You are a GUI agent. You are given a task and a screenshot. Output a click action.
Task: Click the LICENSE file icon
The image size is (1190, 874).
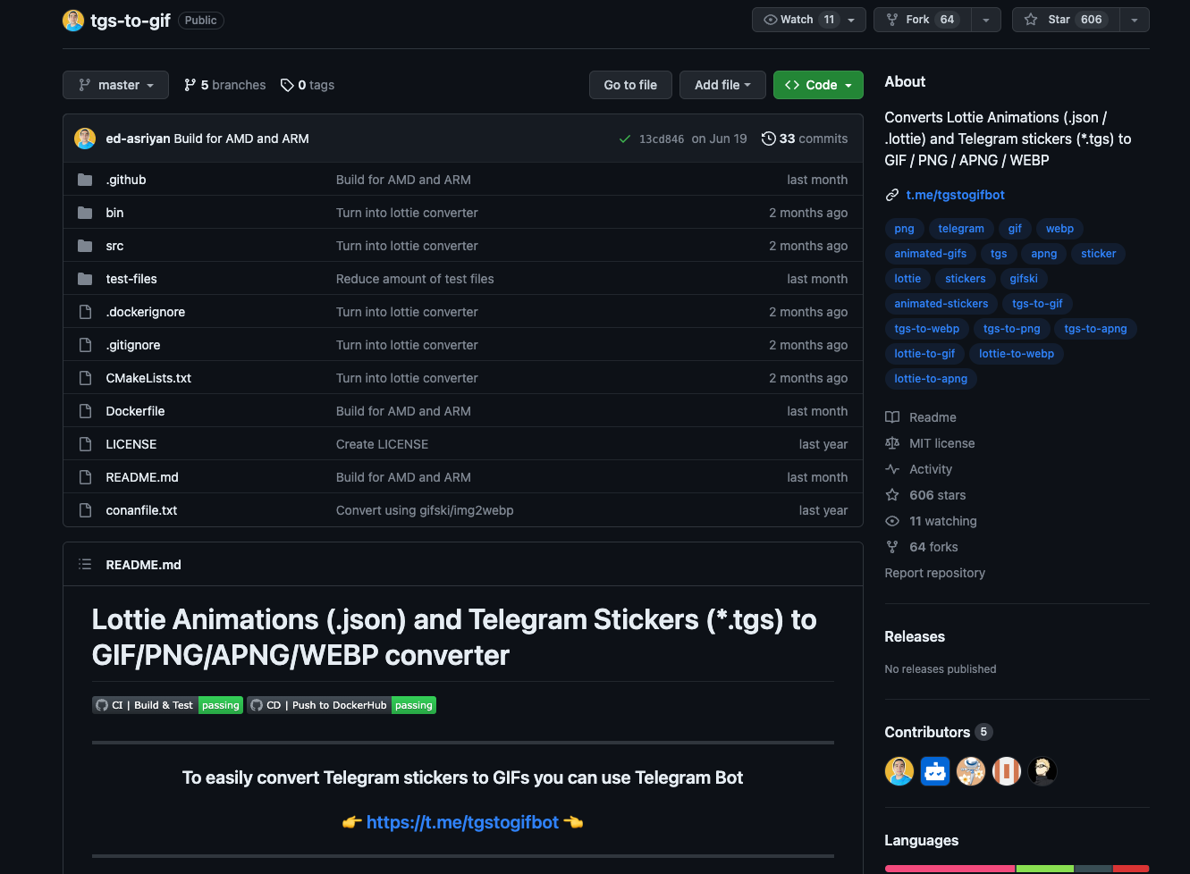click(x=85, y=444)
